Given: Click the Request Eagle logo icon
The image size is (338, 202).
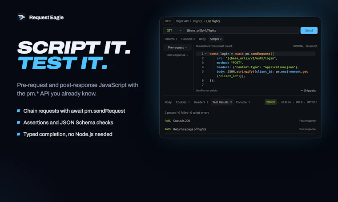Looking at the screenshot, I should [21, 17].
